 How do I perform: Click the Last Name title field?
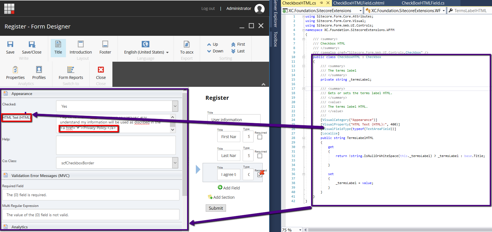[x=229, y=156]
